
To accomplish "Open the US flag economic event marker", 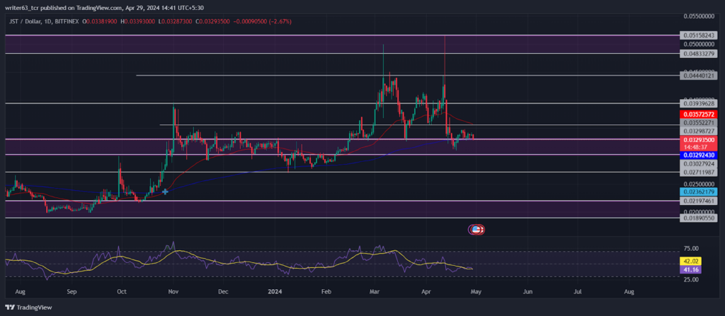I will pyautogui.click(x=476, y=228).
